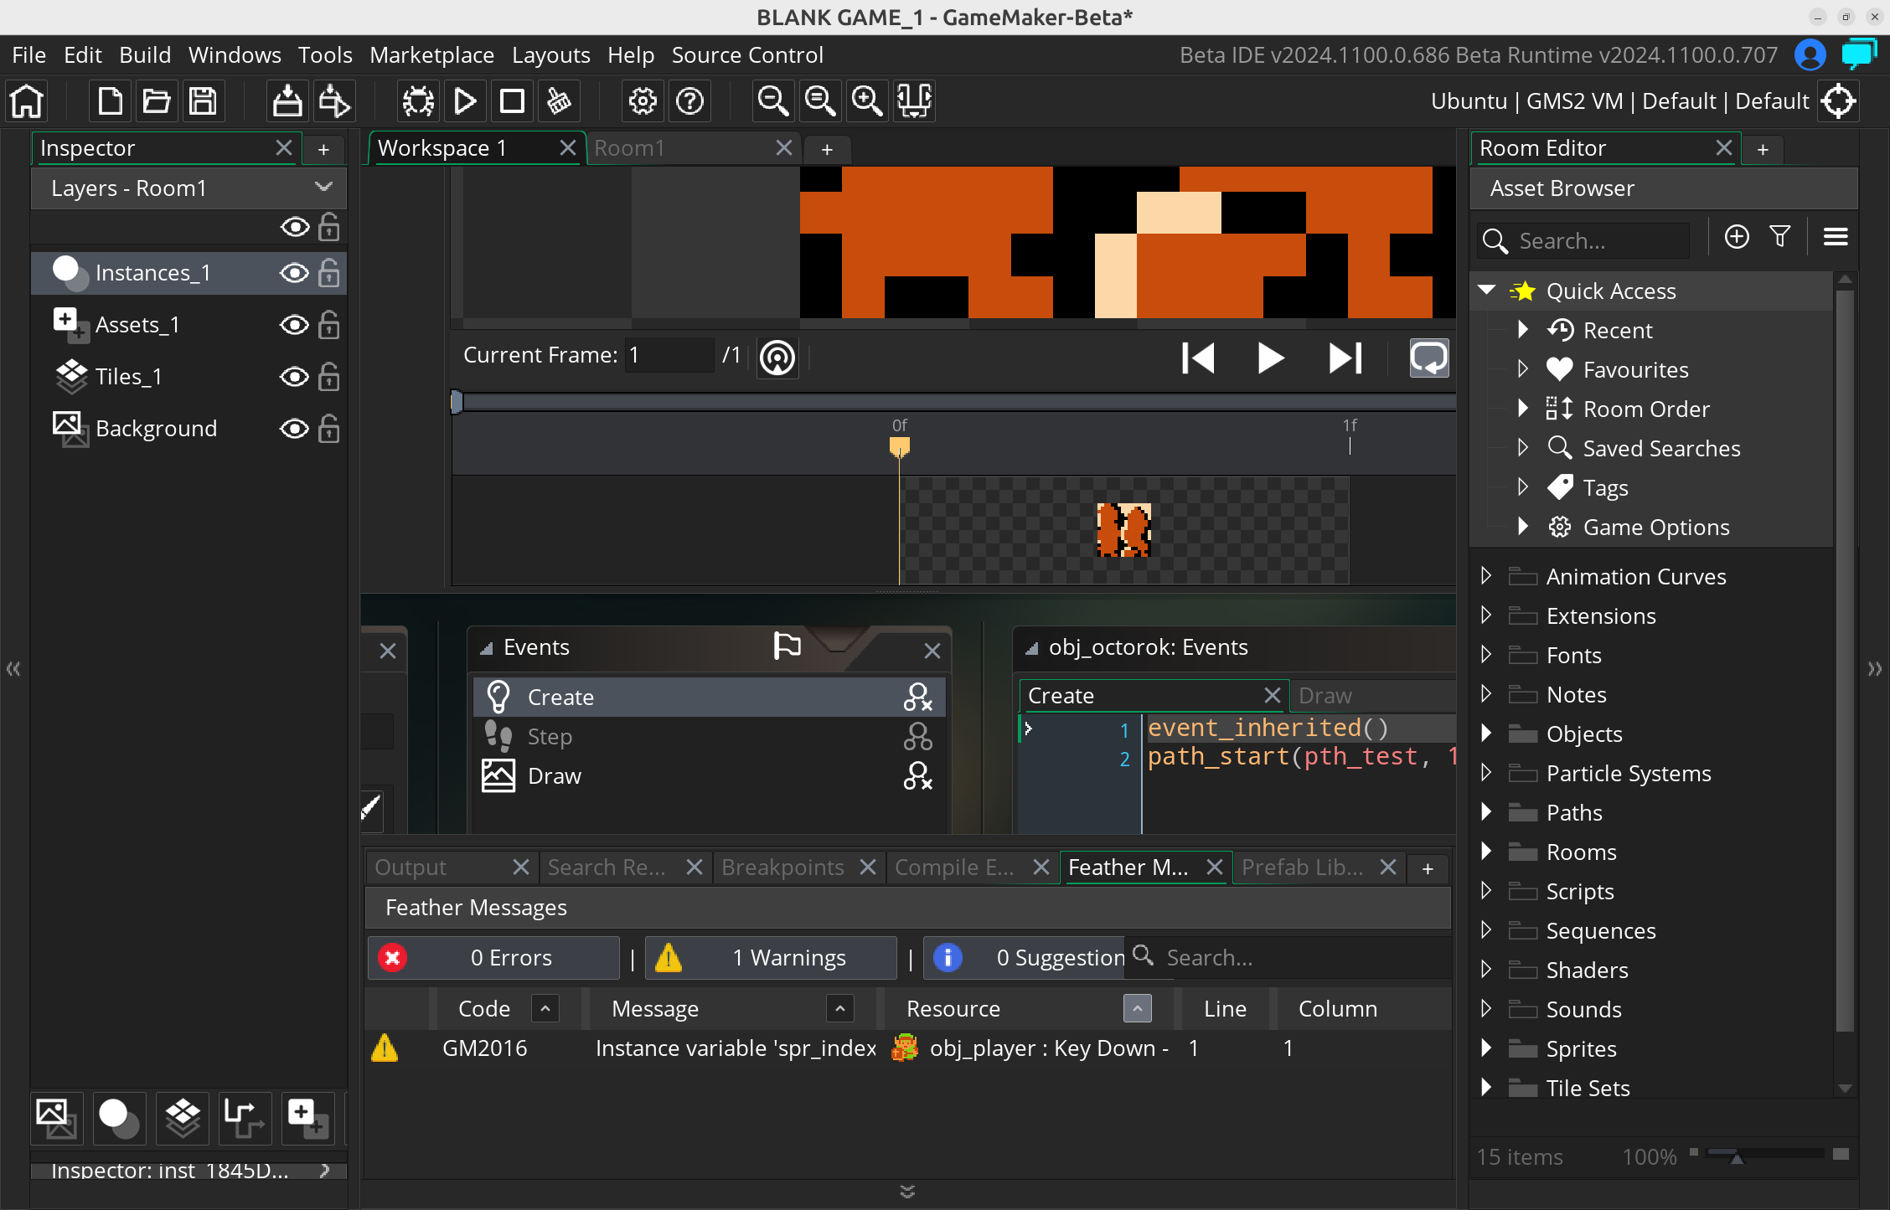This screenshot has width=1890, height=1210.
Task: Open the Asset Browser hamburger menu
Action: [1836, 237]
